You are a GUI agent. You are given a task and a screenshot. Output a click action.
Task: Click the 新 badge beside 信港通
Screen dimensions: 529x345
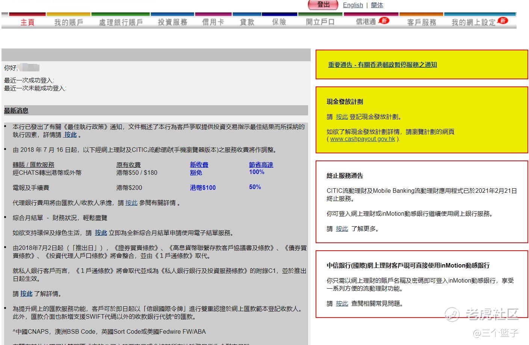tap(384, 20)
